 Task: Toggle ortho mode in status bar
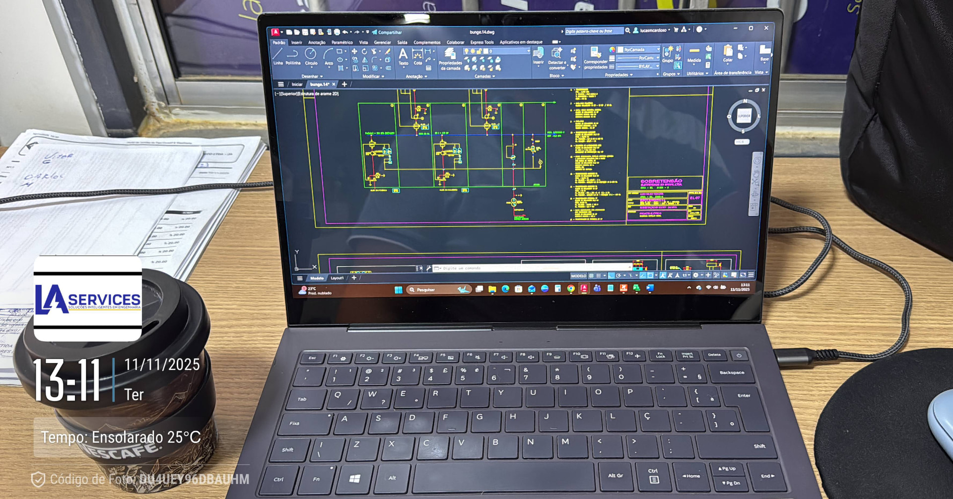611,276
